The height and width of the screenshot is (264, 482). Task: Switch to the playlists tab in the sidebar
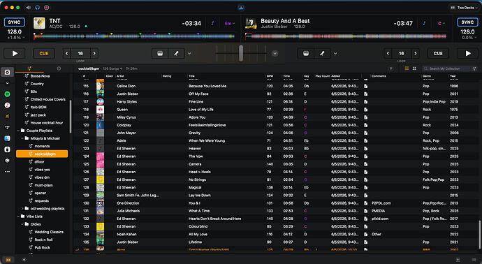pyautogui.click(x=29, y=68)
